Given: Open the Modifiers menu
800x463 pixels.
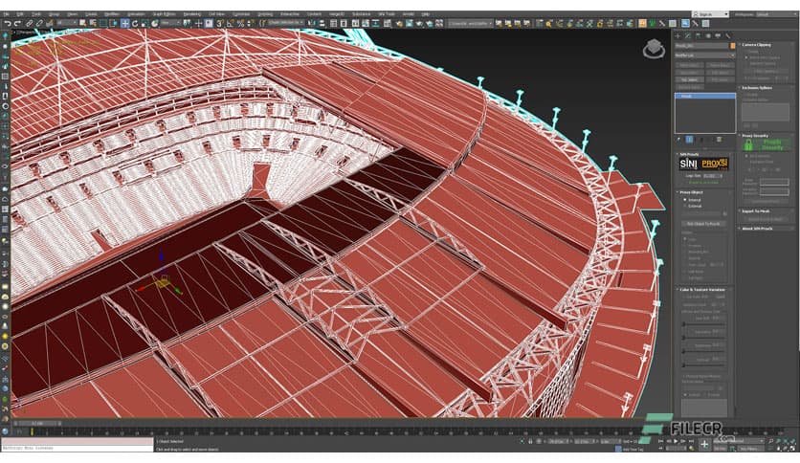Looking at the screenshot, I should [x=112, y=14].
